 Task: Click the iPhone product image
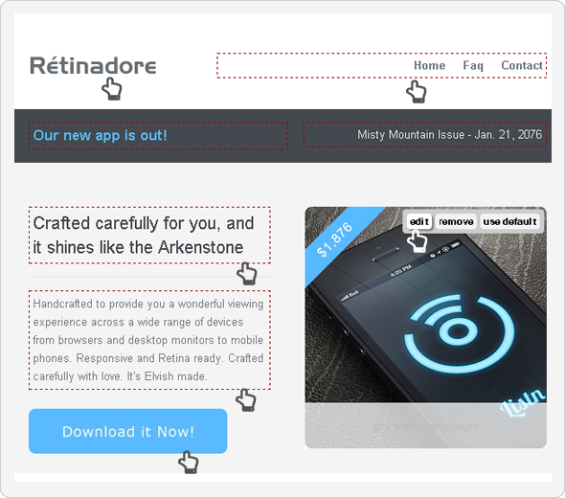[x=425, y=328]
